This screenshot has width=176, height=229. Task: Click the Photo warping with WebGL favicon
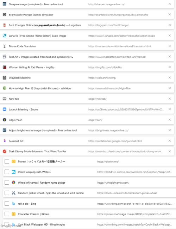click(x=13, y=172)
